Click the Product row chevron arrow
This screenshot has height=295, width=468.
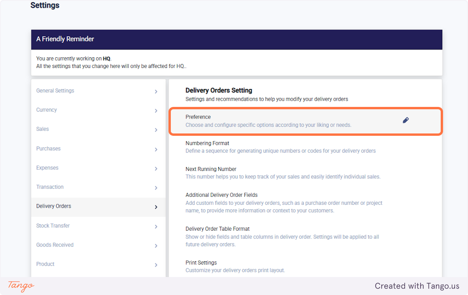[x=156, y=265]
